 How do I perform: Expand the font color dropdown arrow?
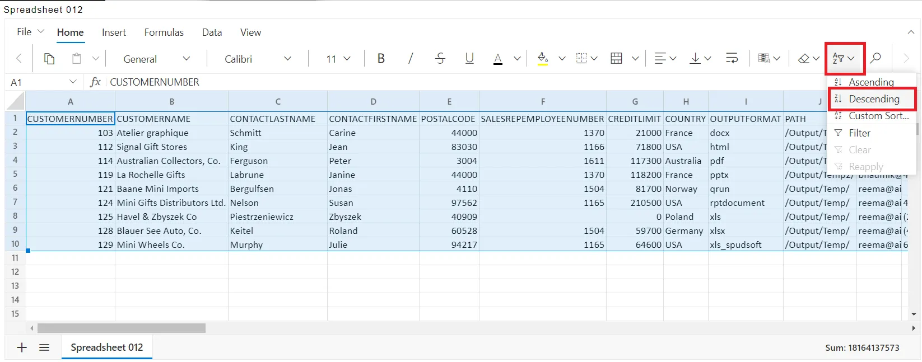517,58
